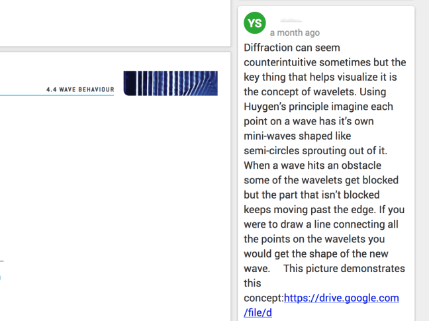This screenshot has height=321, width=429.
Task: Click the blank page body below the heading
Action: pyautogui.click(x=113, y=199)
